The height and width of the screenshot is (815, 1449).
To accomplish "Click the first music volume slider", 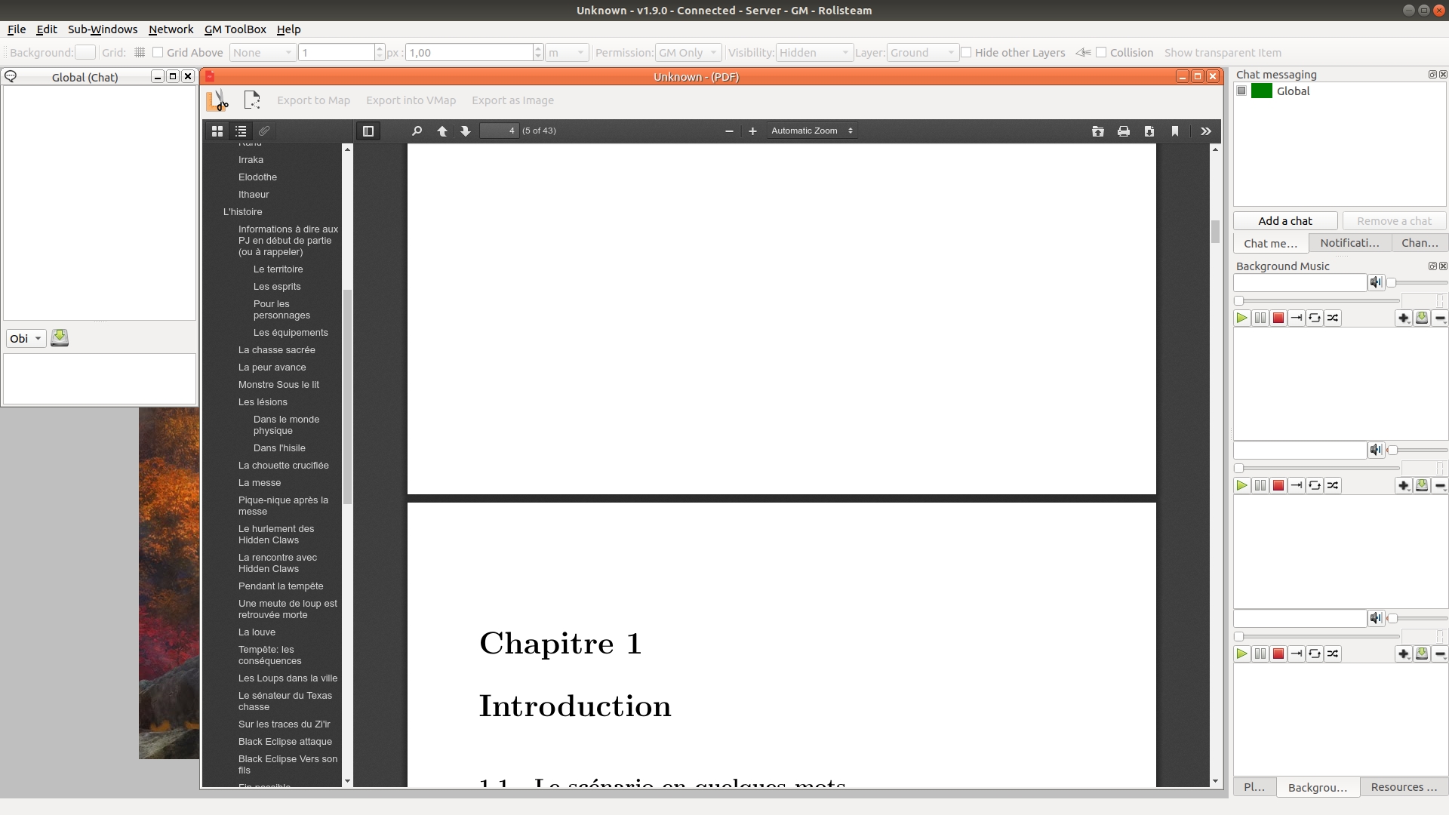I will pos(1417,283).
